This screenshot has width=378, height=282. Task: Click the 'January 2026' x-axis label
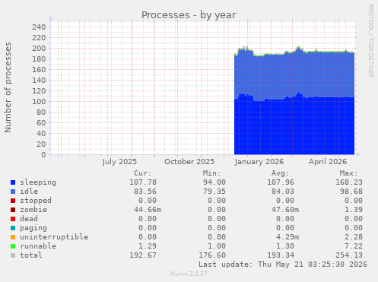pyautogui.click(x=259, y=162)
